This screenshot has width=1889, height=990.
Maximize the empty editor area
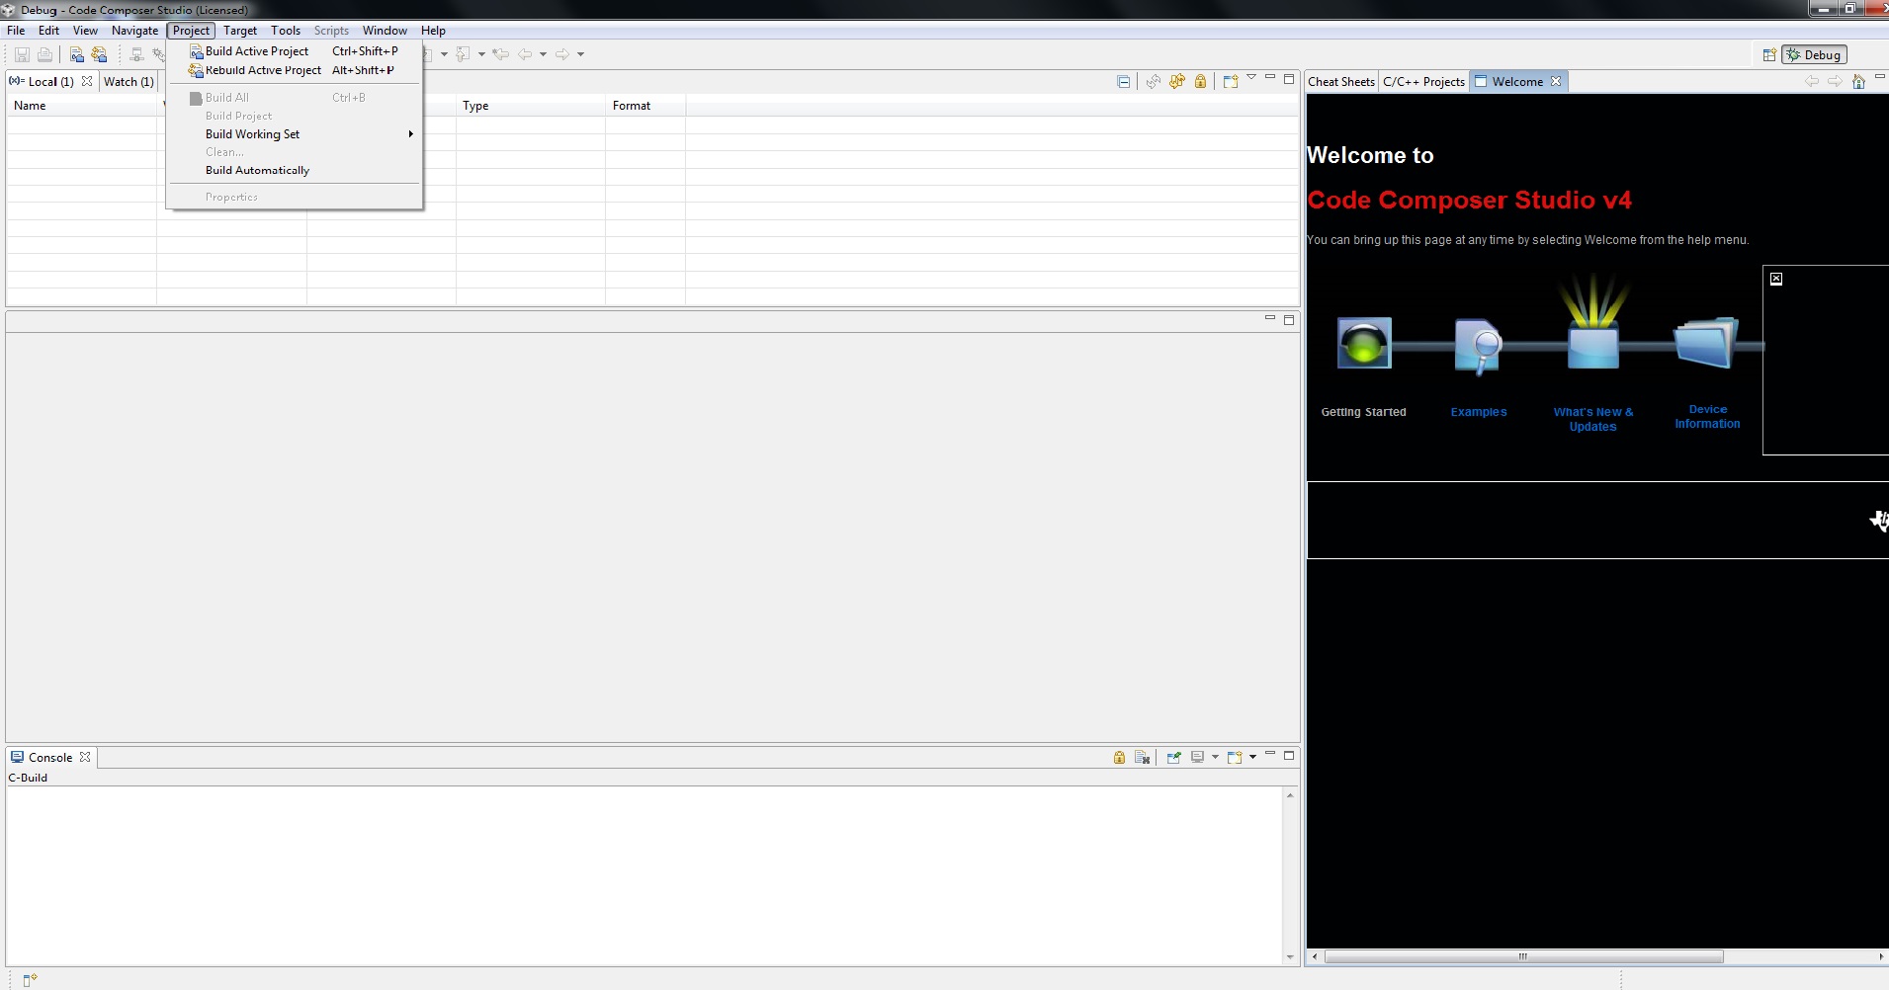1289,320
